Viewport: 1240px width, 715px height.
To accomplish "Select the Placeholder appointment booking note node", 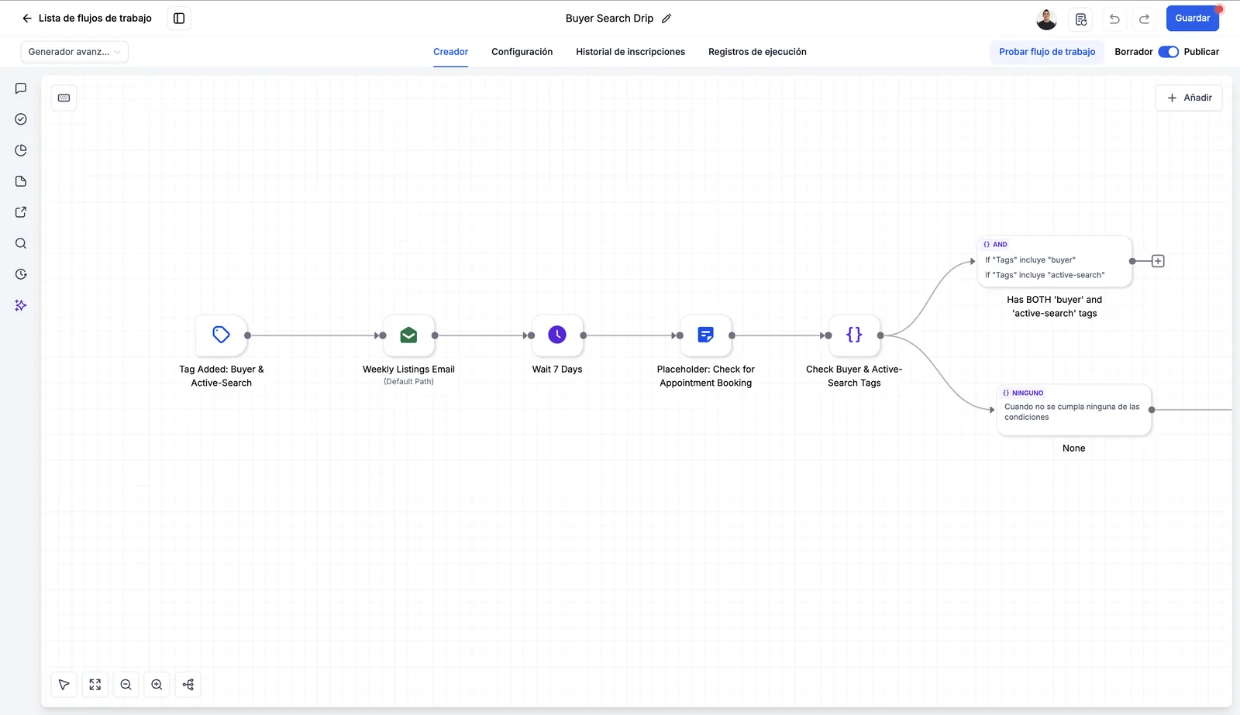I will pos(705,335).
